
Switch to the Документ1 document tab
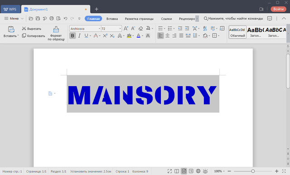pyautogui.click(x=56, y=9)
